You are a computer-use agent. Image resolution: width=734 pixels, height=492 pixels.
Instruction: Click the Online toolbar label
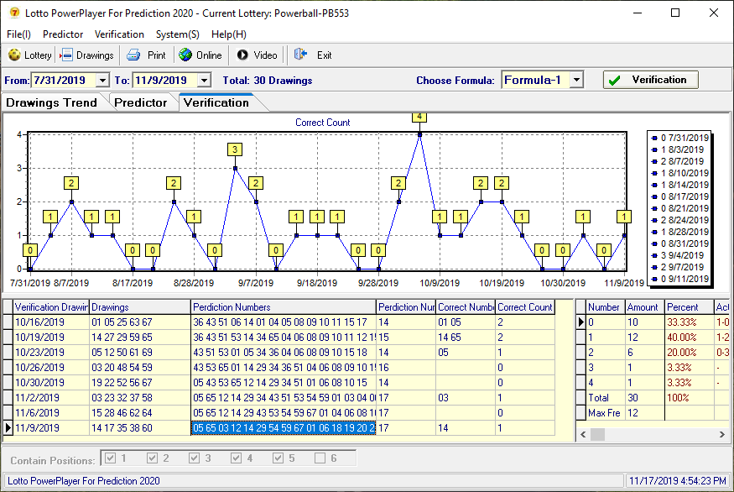[x=209, y=55]
